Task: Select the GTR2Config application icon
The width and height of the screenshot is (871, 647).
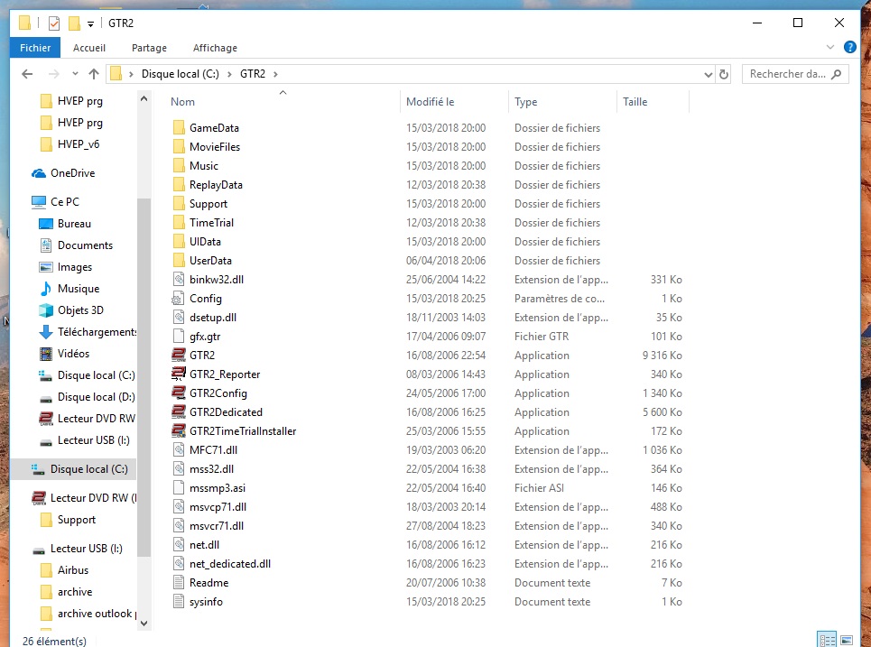Action: [179, 393]
